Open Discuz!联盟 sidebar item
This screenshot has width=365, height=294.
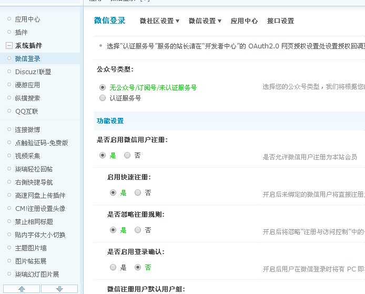point(33,72)
